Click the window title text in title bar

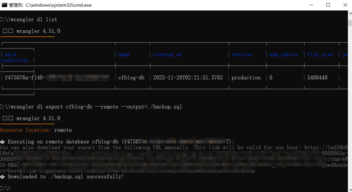pyautogui.click(x=50, y=5)
